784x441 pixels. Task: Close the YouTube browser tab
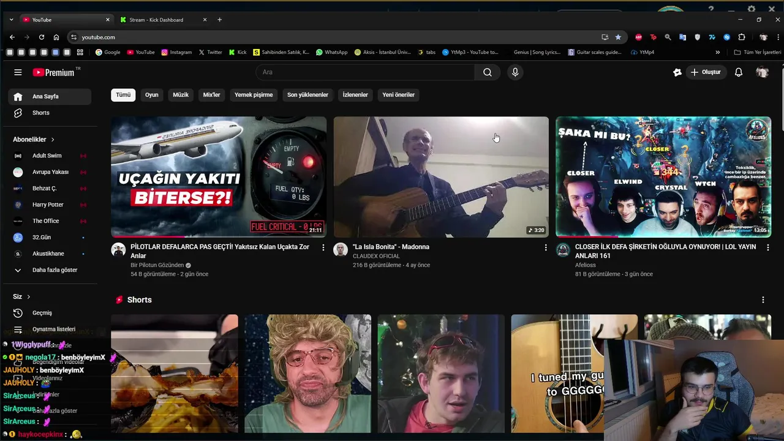[x=108, y=20]
